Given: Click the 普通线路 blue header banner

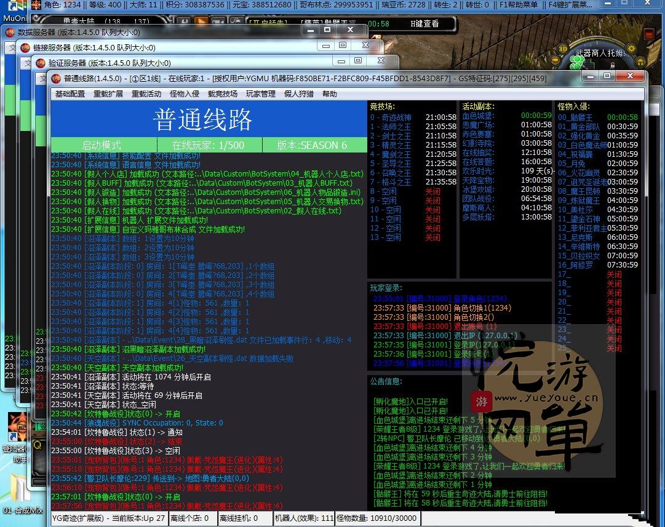Looking at the screenshot, I should tap(202, 119).
